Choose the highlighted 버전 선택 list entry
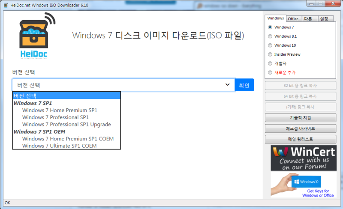Viewport: 343px width, 209px height. [66, 96]
